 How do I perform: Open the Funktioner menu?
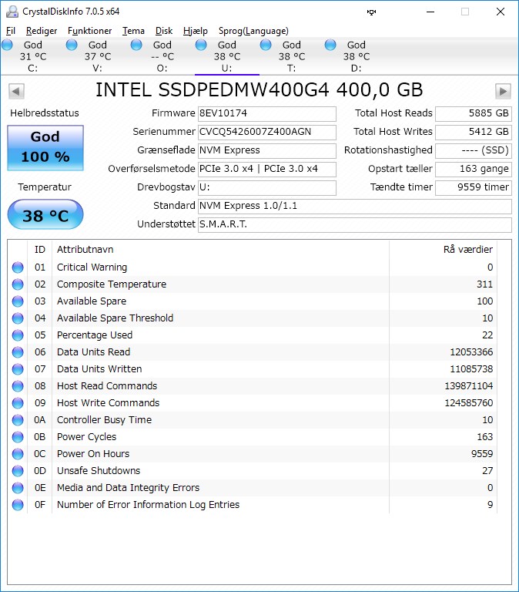(90, 31)
